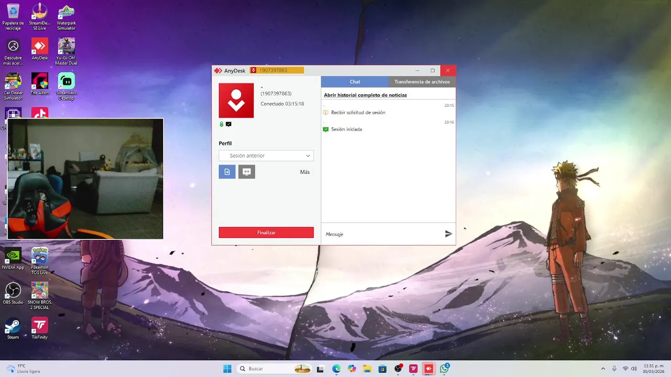Open the NVIDIA App desktop shortcut

(x=13, y=258)
